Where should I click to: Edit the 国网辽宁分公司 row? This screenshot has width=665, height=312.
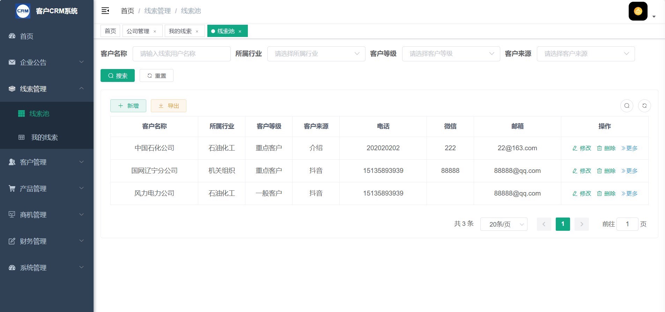(x=582, y=171)
